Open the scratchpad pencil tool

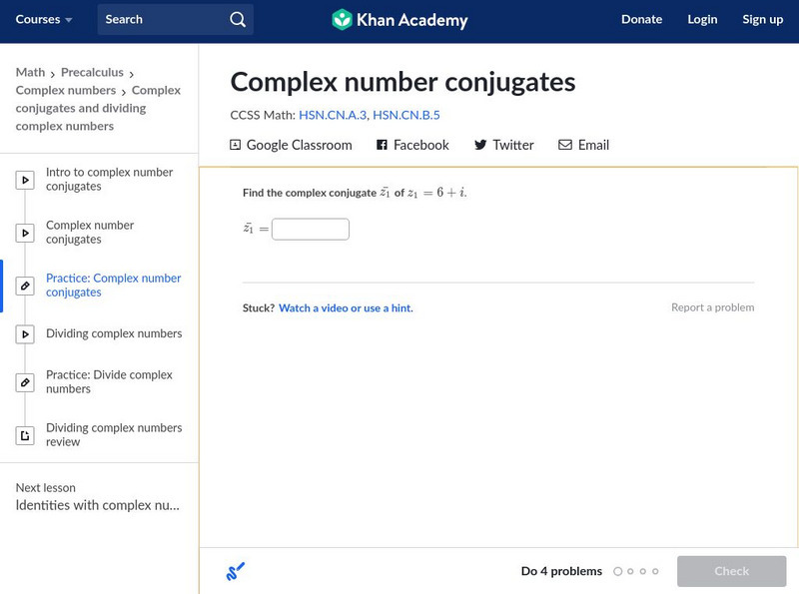tap(236, 571)
